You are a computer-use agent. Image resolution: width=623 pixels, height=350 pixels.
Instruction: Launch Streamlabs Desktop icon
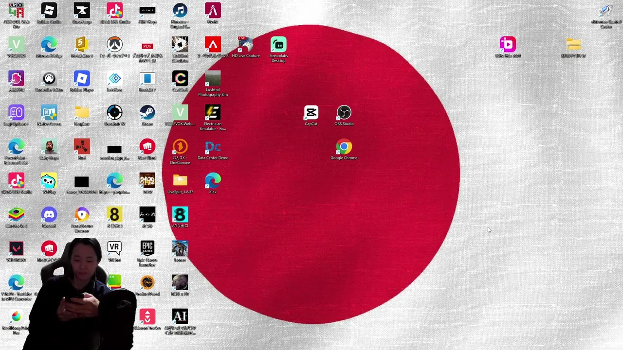click(278, 45)
